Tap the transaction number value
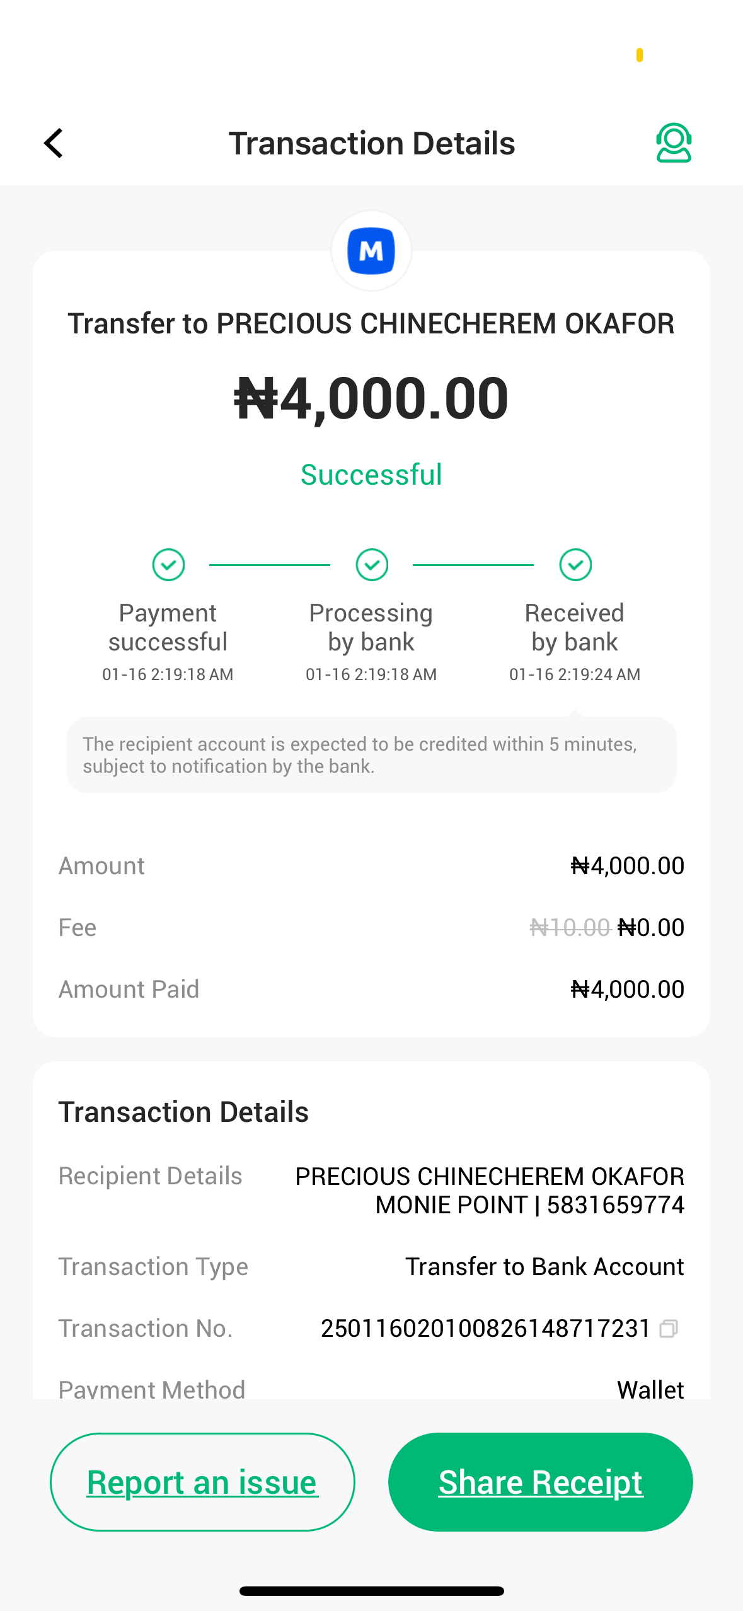Viewport: 743px width, 1611px height. [485, 1329]
